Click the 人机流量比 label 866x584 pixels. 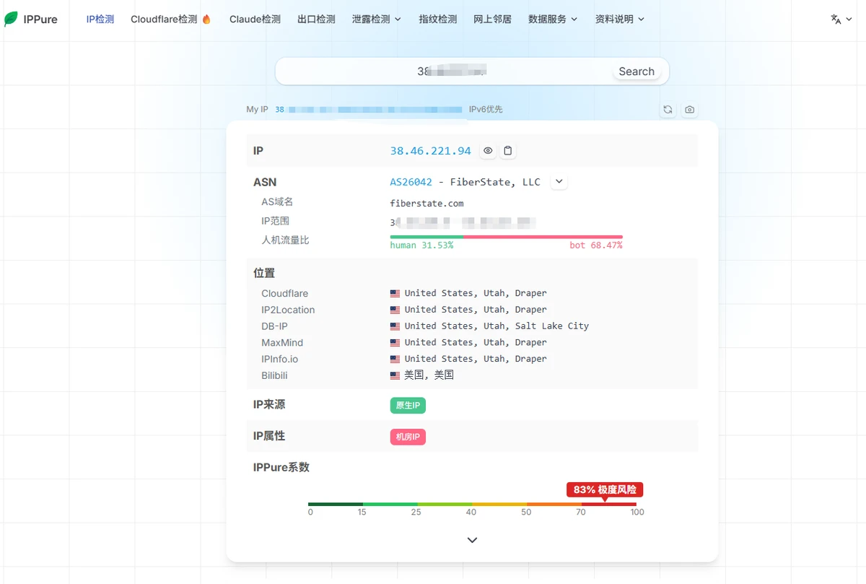point(285,240)
